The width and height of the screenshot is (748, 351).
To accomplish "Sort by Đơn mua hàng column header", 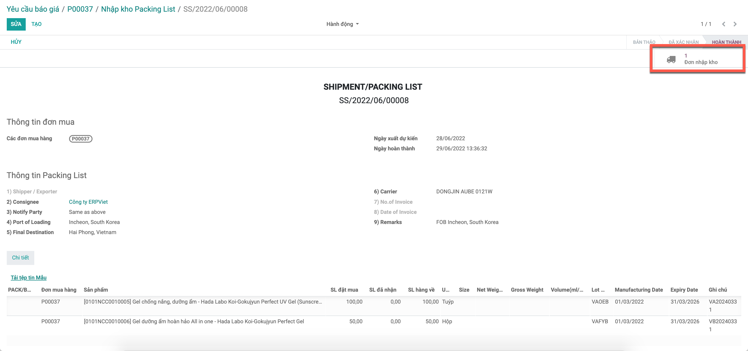I will tap(59, 290).
